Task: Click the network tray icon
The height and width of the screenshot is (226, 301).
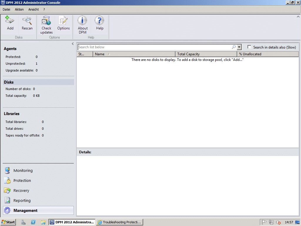Action: coord(271,222)
